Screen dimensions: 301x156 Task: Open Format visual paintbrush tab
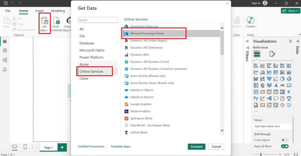tap(272, 54)
